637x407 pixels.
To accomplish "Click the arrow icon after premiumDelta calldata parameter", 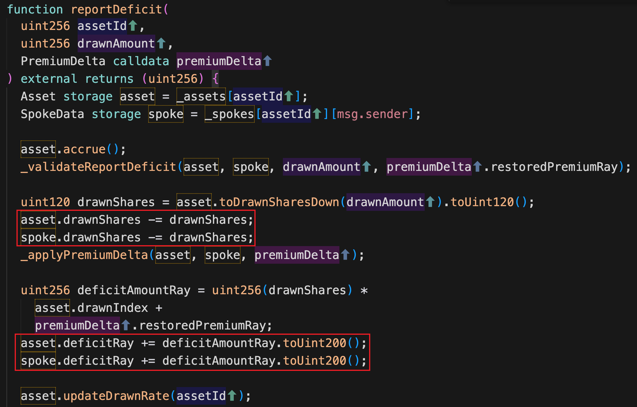I will tap(267, 61).
